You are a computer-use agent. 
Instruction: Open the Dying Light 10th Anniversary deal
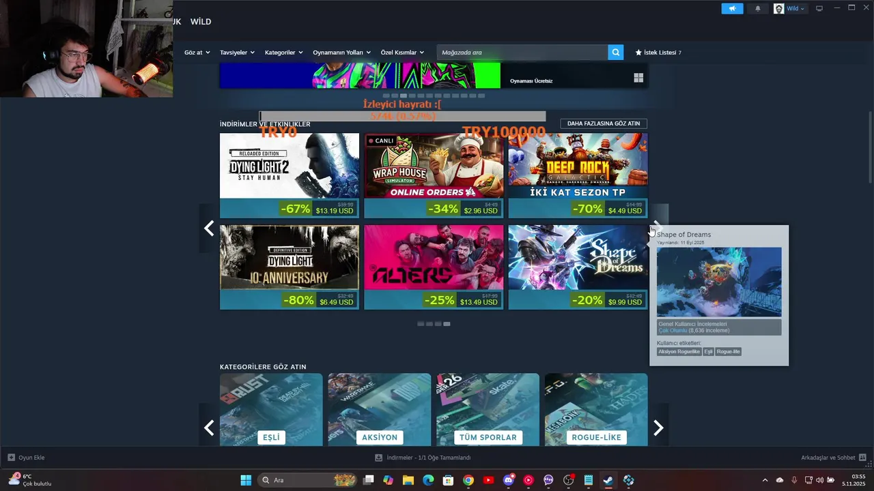point(290,267)
